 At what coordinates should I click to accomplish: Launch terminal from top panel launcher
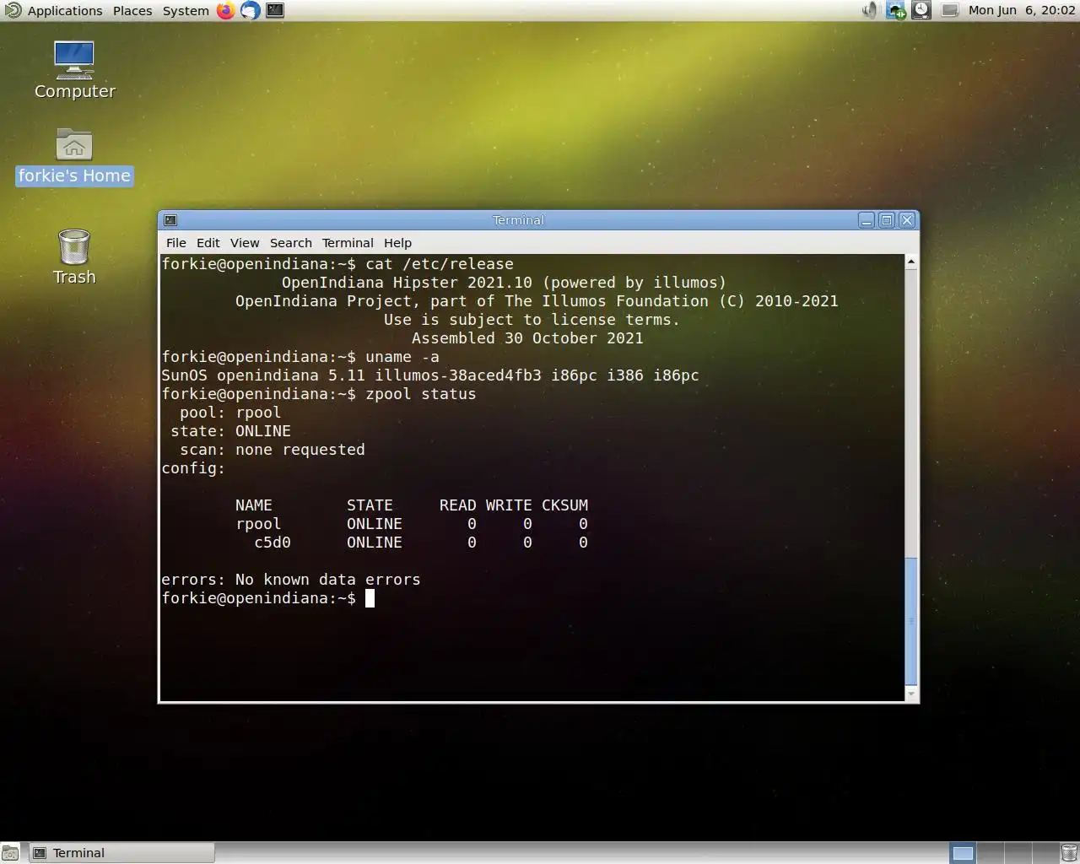click(x=275, y=10)
